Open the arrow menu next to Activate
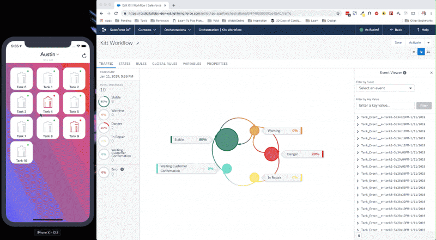 428,42
